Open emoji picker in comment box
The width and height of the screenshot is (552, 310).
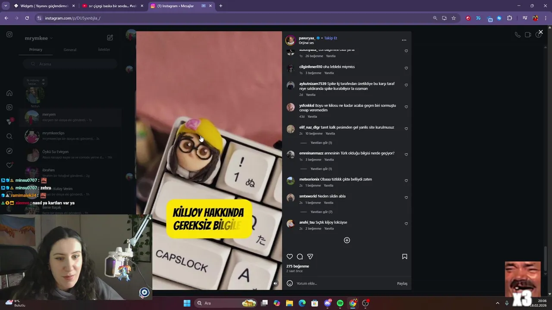(x=290, y=283)
